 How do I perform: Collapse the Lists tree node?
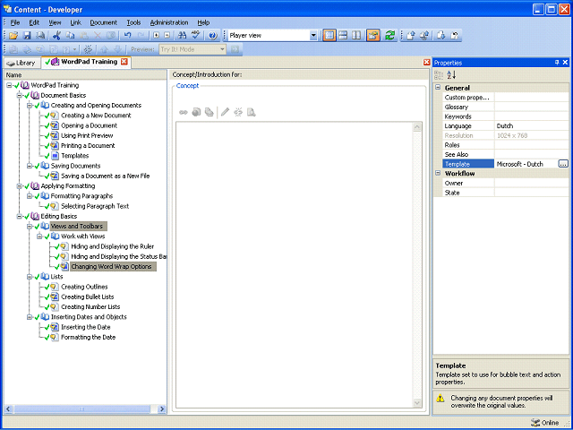30,277
